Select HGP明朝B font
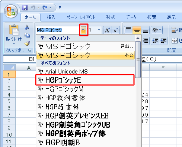Viewport: 182px width, 147px height. click(86, 143)
